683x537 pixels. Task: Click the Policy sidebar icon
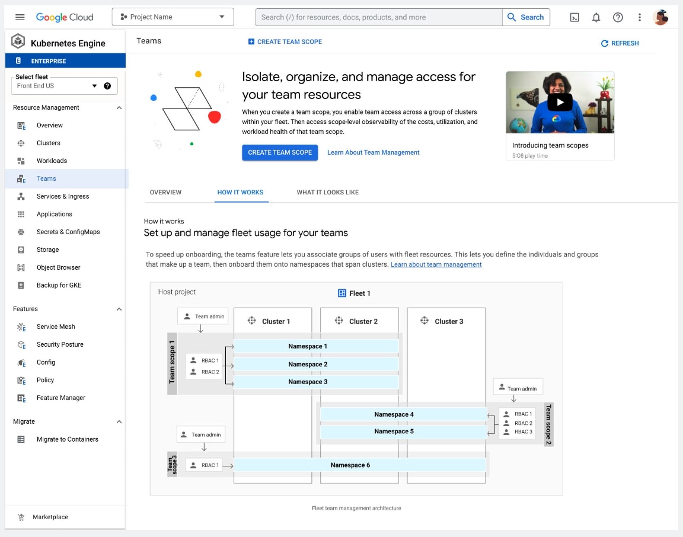21,380
